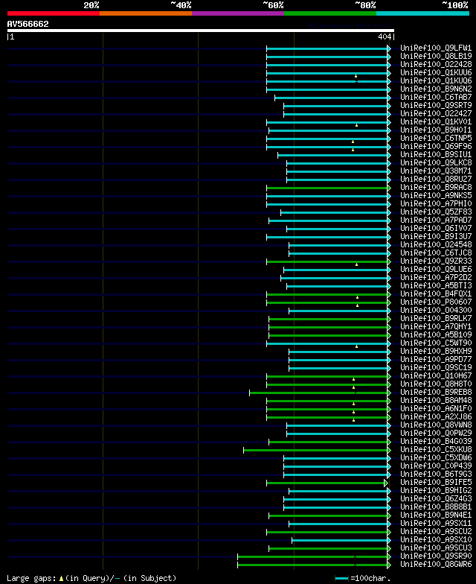Viewport: 476px width, 584px height.
Task: Open the UniRef100_Q9LFW1 hit
Action: 436,48
